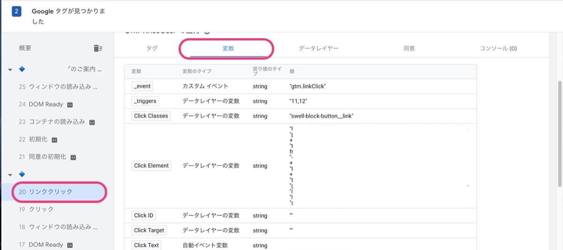Click the code icon beside event 24 DOM Ready
This screenshot has width=563, height=250.
(70, 104)
